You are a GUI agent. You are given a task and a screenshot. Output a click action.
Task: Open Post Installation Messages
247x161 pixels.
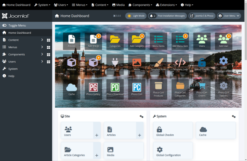[168, 16]
